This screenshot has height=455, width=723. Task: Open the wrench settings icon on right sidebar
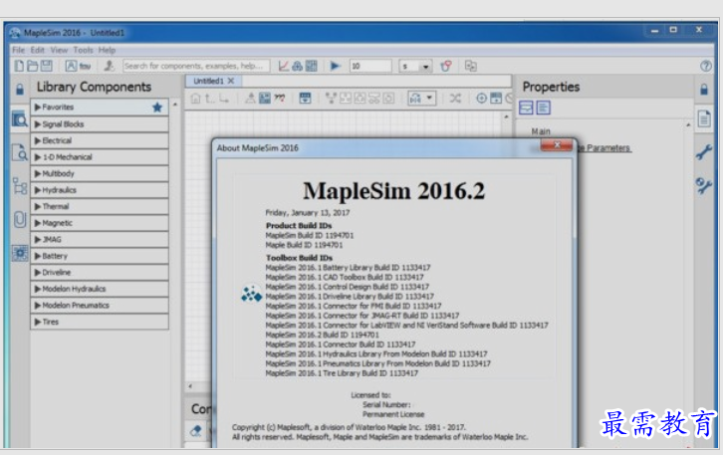704,152
